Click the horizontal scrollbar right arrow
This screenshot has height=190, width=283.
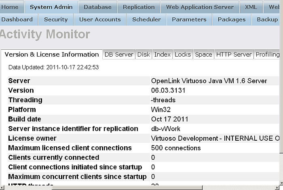(x=277, y=188)
